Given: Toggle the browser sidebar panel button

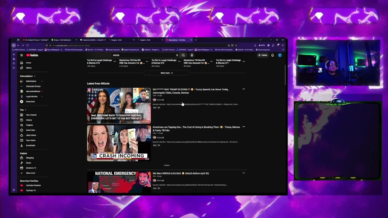Looking at the screenshot, I should [14, 45].
